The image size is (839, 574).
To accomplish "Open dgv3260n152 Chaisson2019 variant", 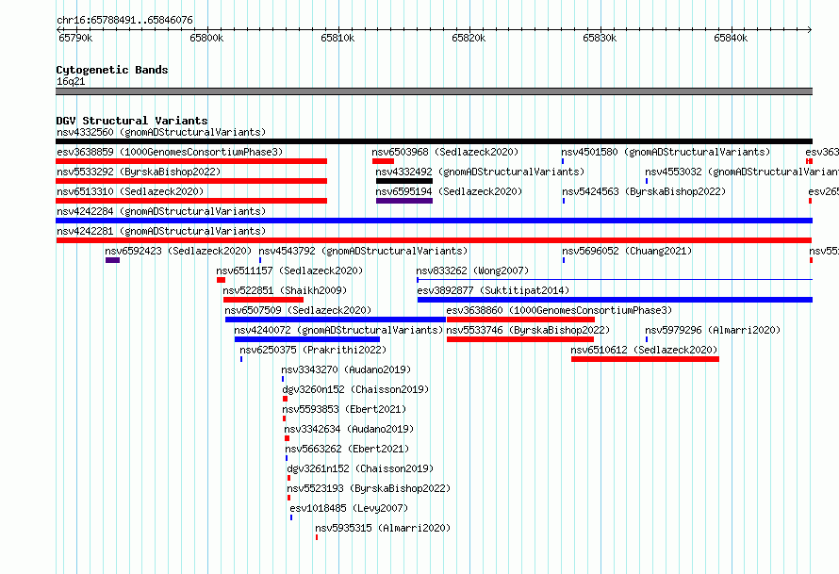I will 355,389.
